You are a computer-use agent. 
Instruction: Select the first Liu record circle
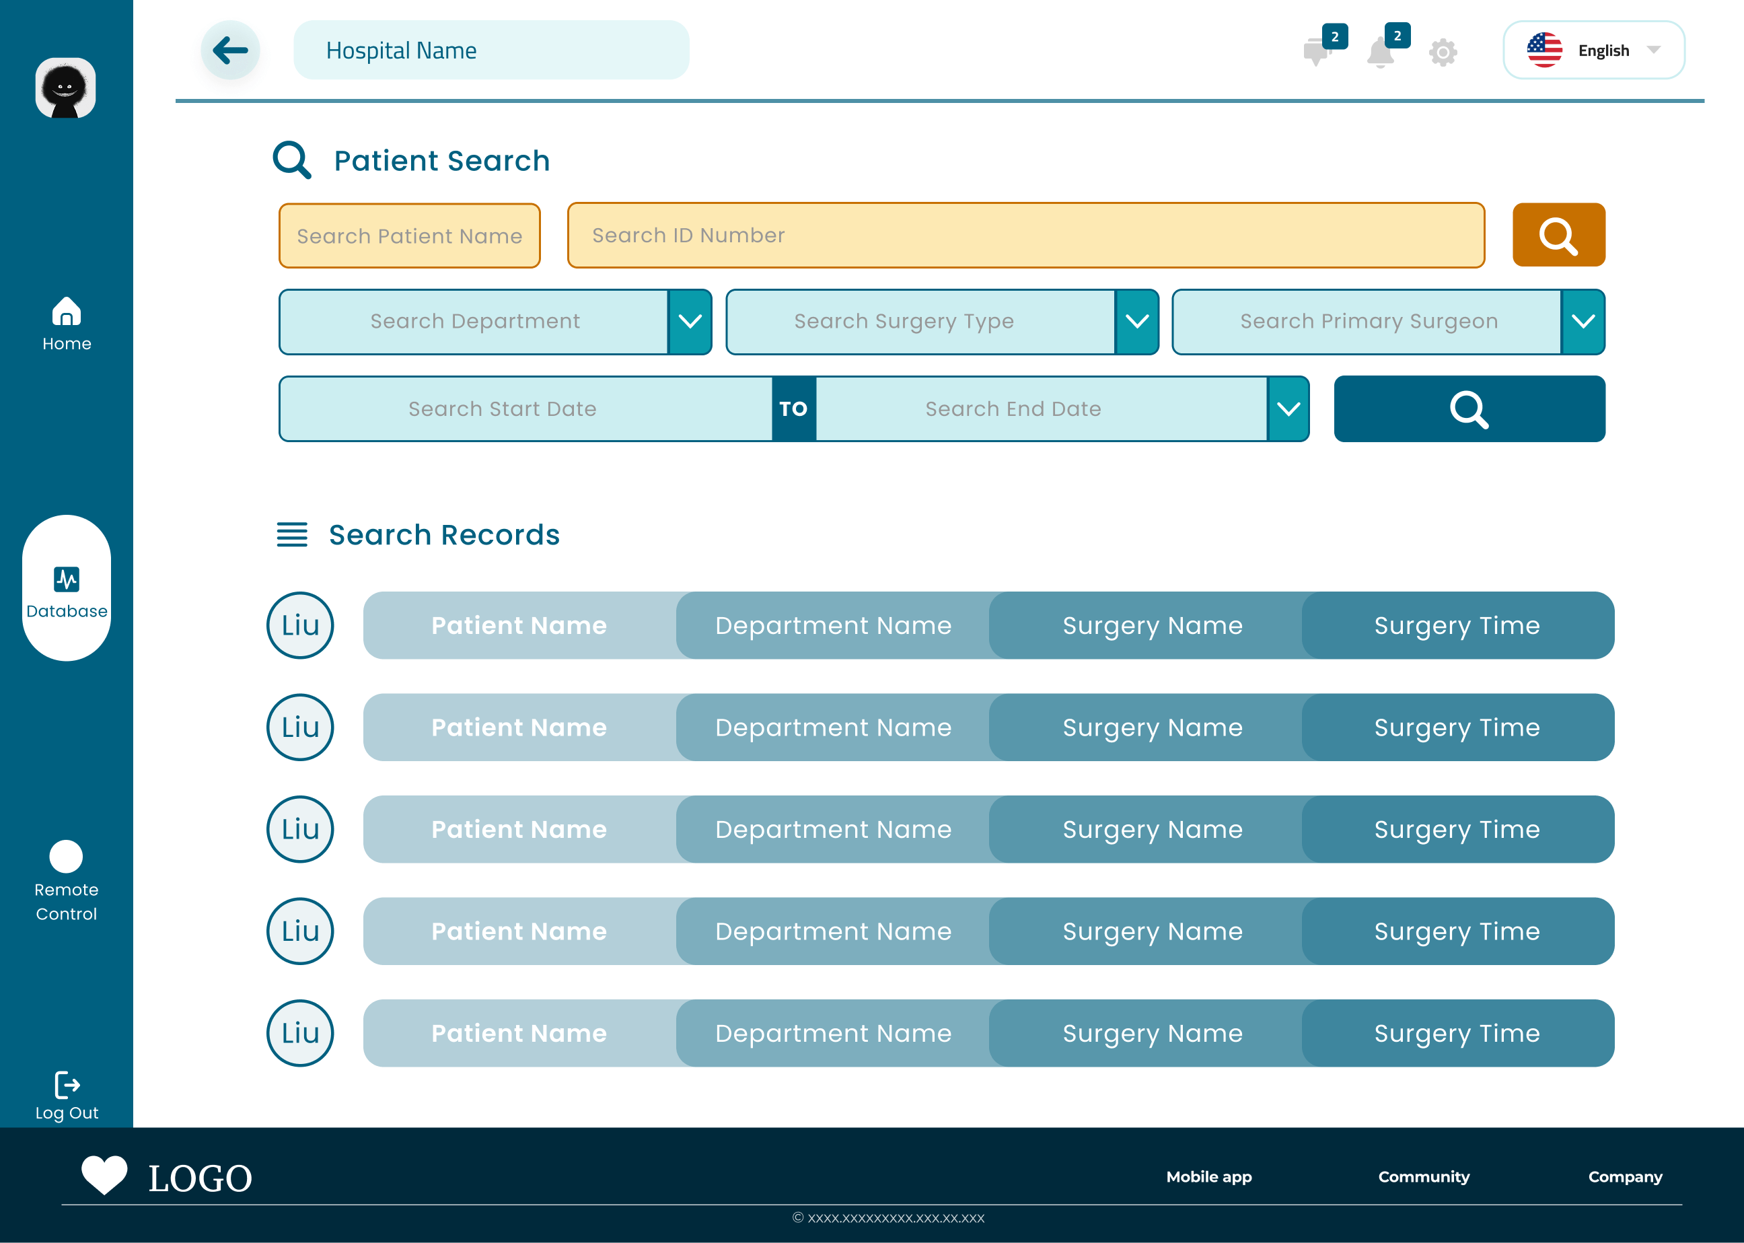coord(299,625)
